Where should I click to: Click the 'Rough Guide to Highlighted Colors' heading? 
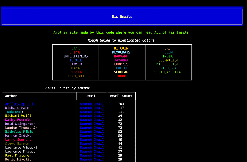(121, 40)
